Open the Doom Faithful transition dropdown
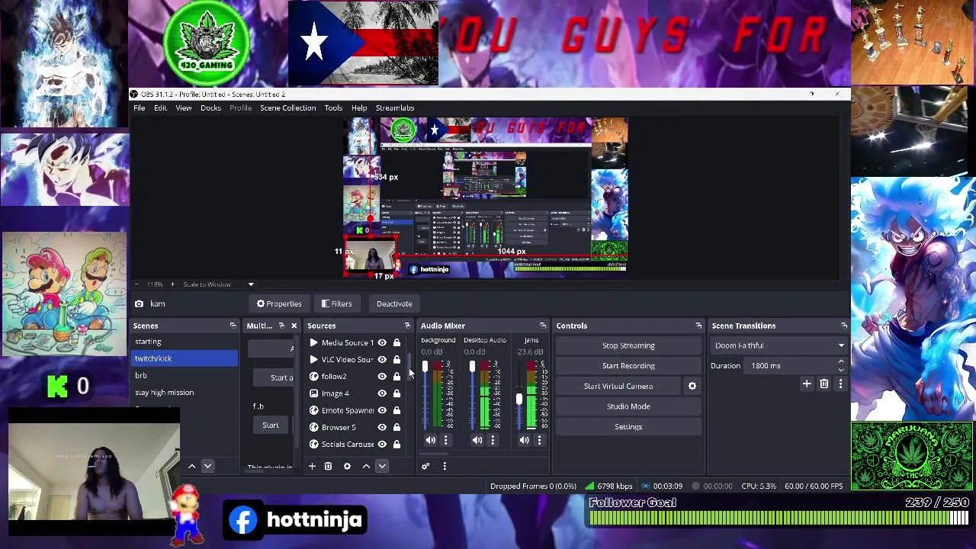This screenshot has height=549, width=976. 779,345
